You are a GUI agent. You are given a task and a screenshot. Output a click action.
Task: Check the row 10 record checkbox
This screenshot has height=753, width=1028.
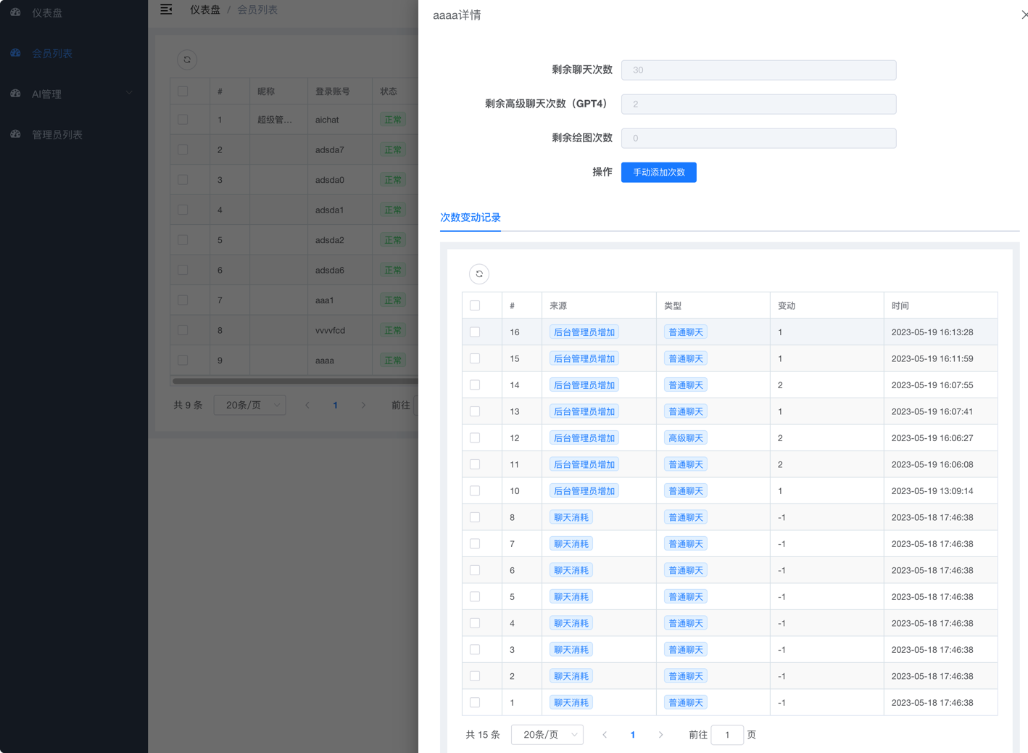click(475, 491)
